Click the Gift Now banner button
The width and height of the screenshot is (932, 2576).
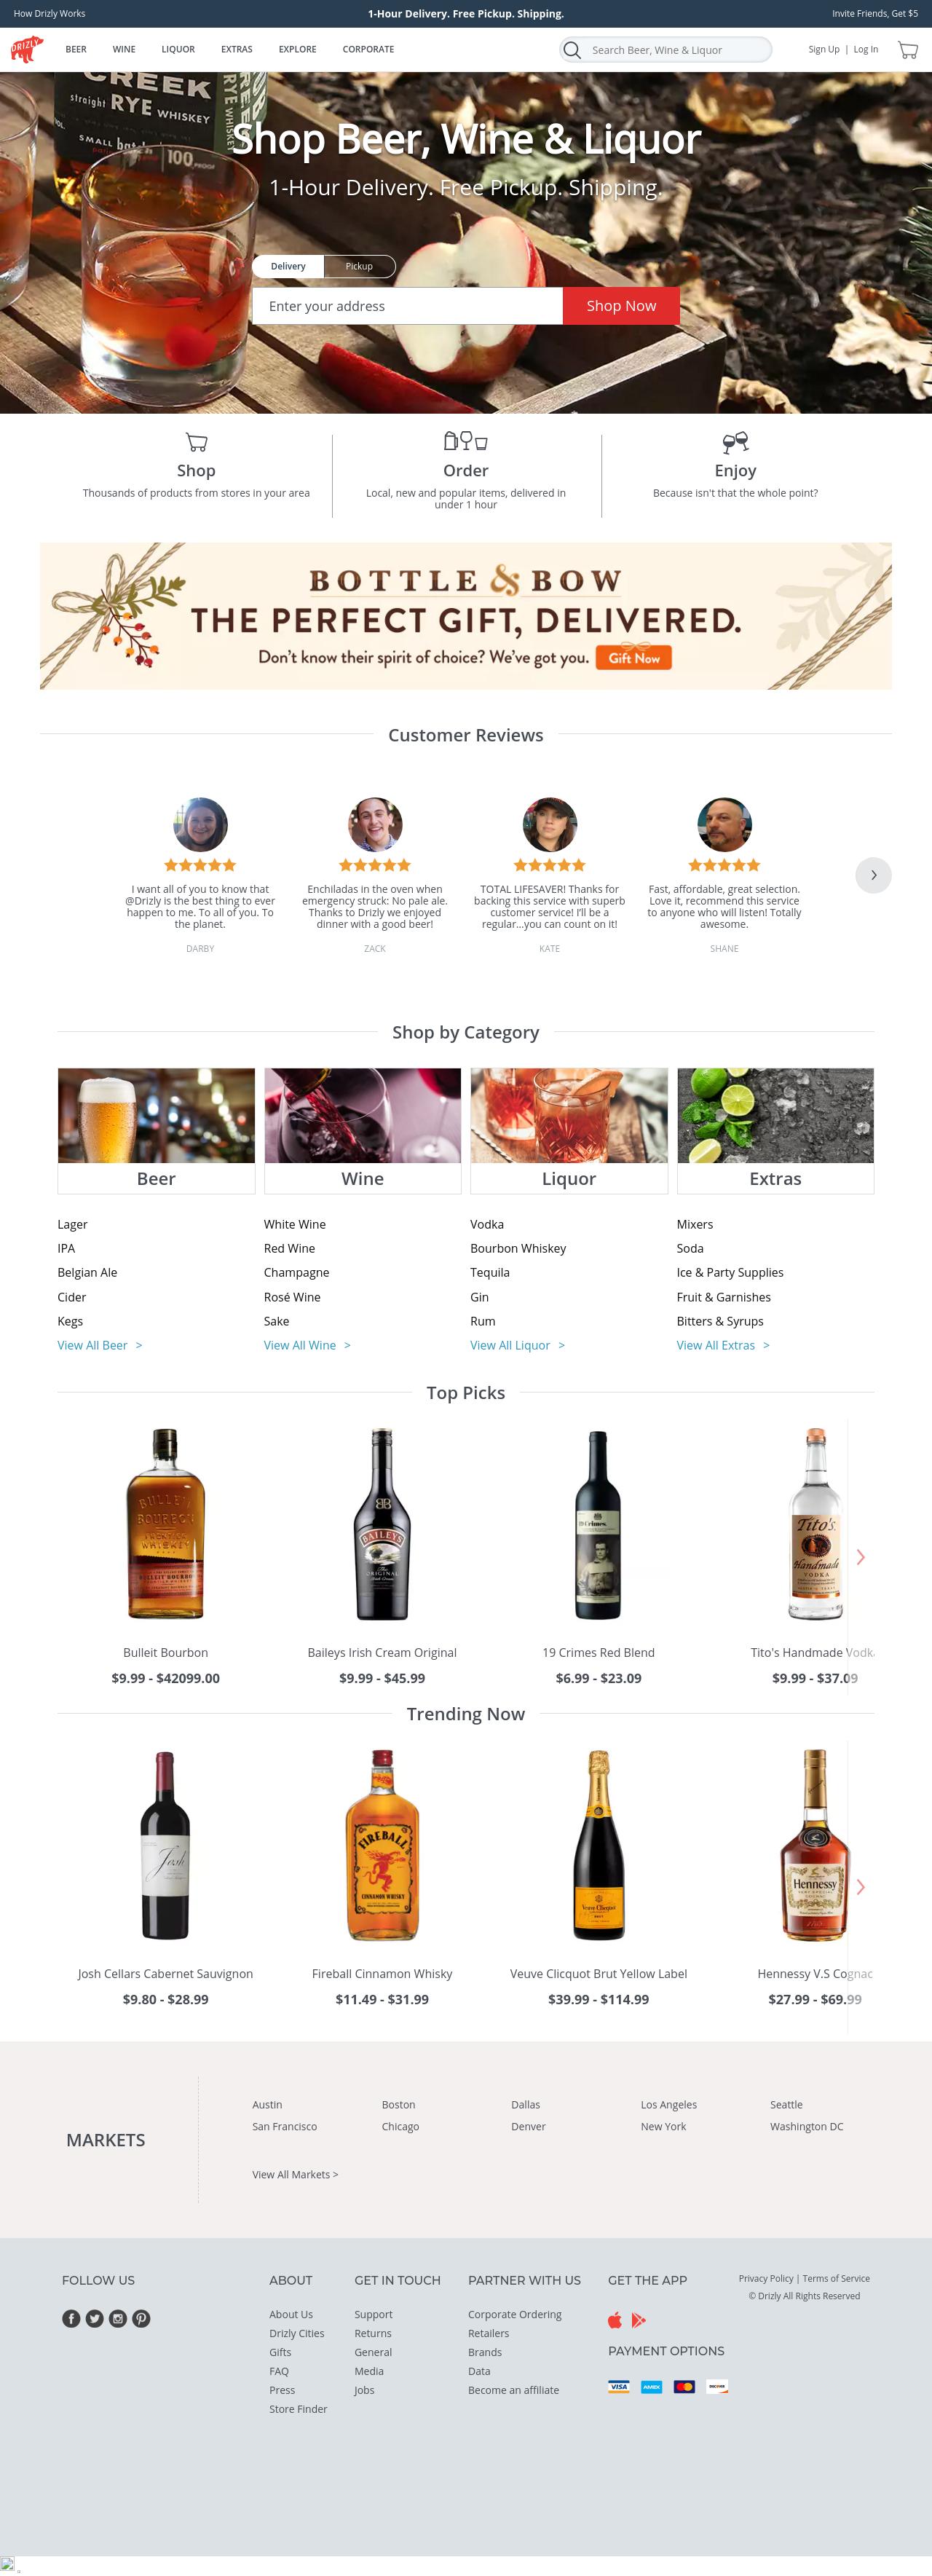point(634,658)
